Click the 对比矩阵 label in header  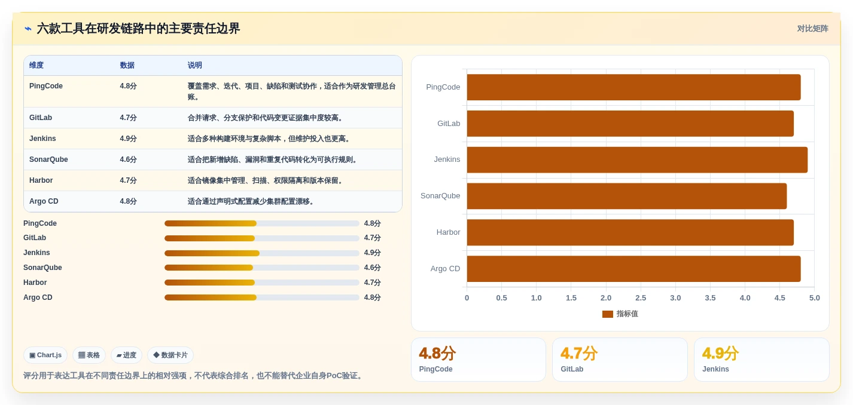tap(812, 29)
